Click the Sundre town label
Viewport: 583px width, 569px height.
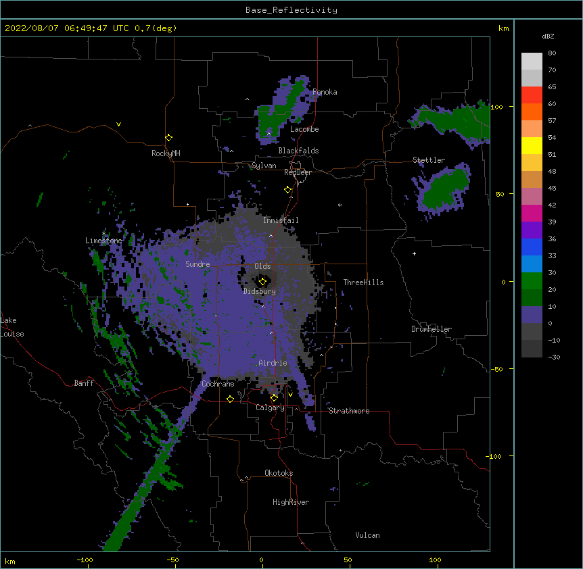point(197,264)
